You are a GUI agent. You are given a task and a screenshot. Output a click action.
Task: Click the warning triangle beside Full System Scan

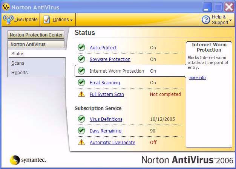click(81, 94)
